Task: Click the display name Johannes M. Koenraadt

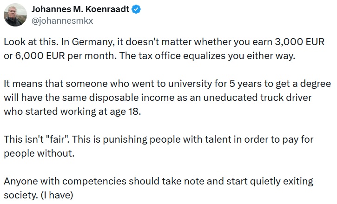Action: click(80, 9)
